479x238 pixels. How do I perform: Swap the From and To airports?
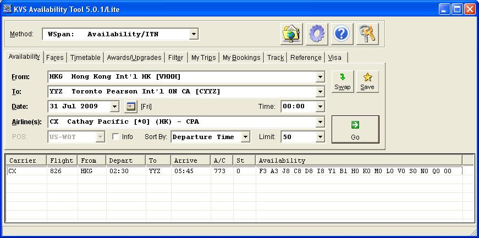[x=343, y=81]
